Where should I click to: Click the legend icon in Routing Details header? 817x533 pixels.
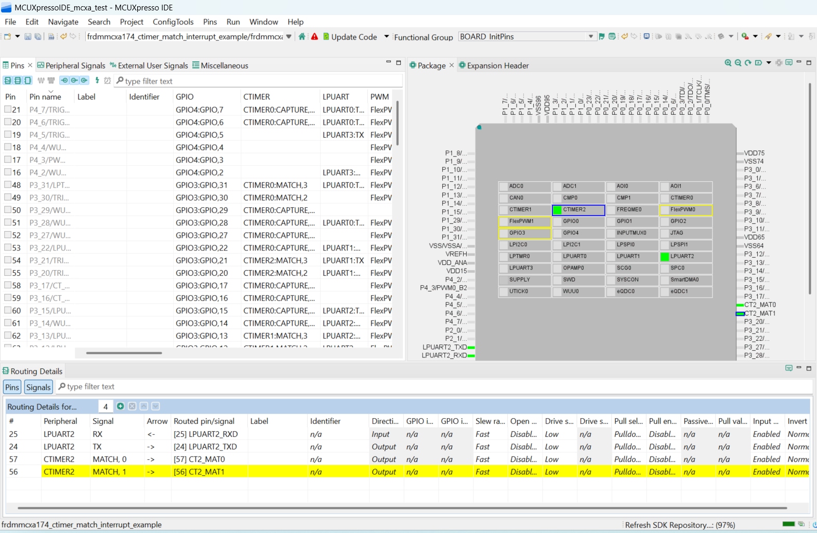789,368
